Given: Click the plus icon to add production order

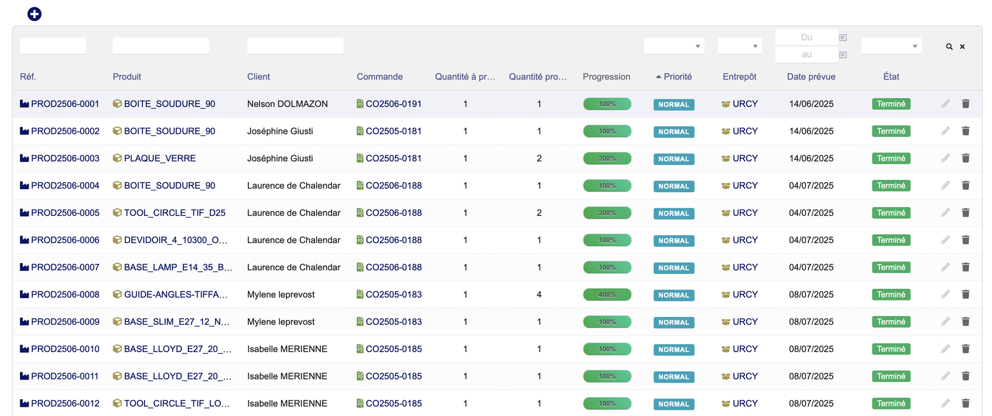Looking at the screenshot, I should point(35,14).
